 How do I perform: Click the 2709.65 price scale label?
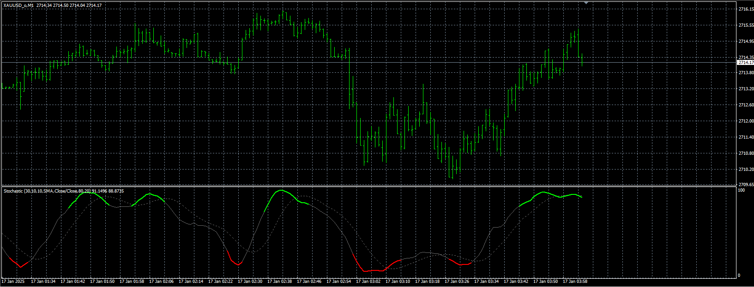point(746,184)
